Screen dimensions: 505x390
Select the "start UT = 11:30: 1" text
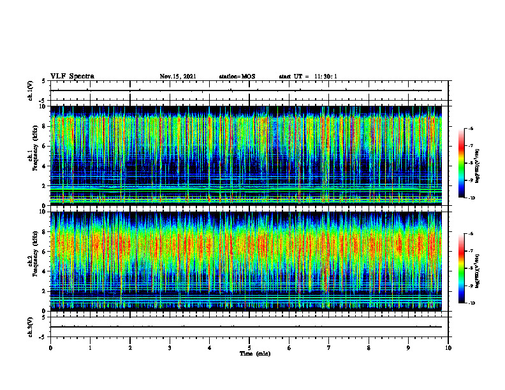308,76
